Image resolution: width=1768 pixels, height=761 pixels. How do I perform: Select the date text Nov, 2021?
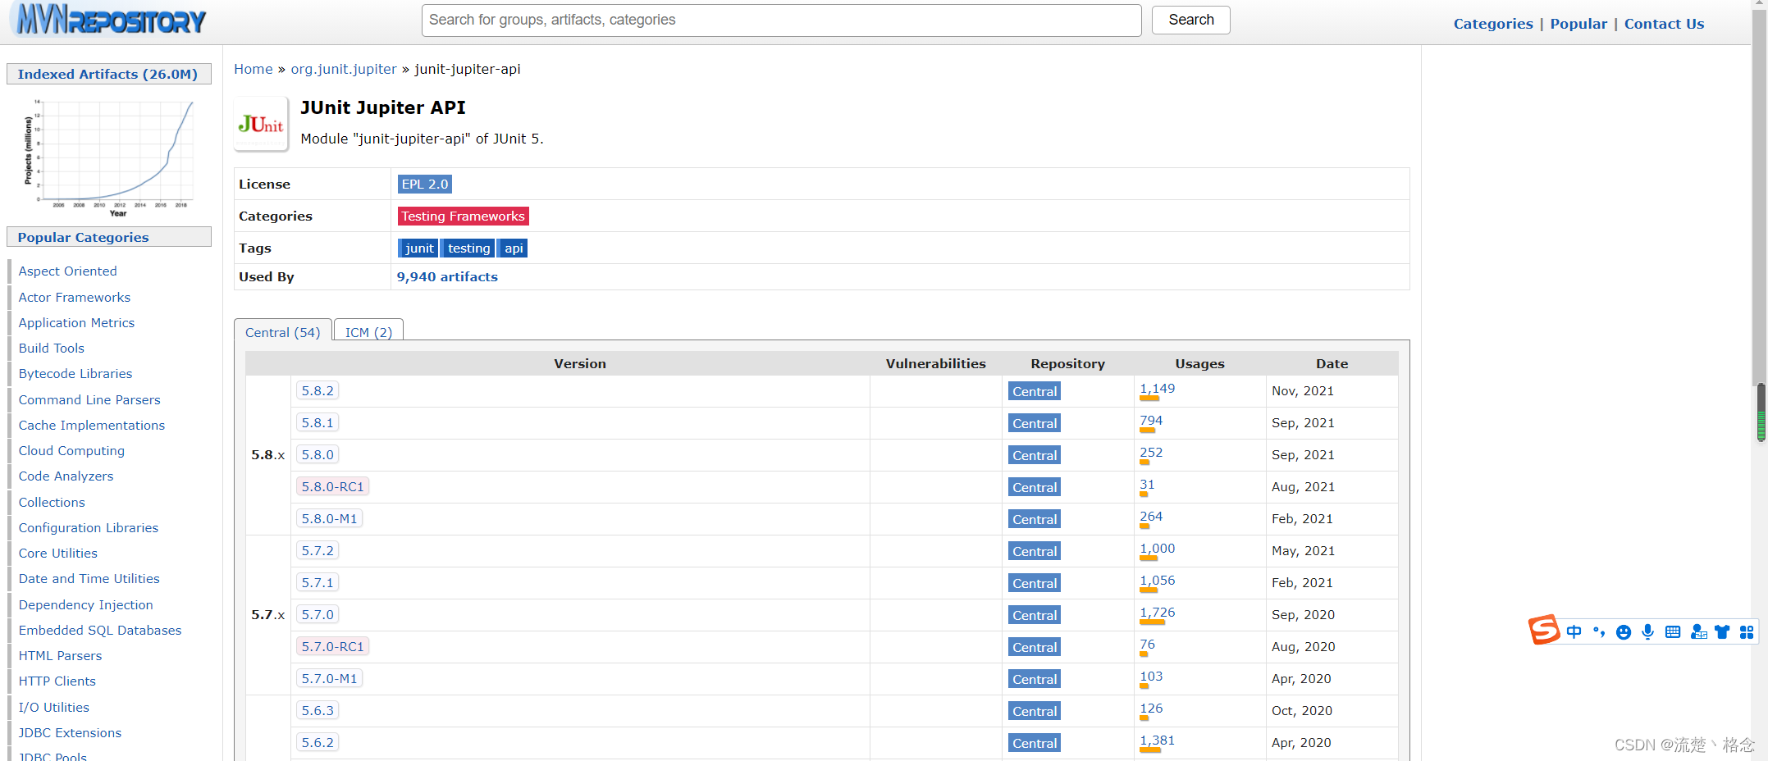(1303, 391)
